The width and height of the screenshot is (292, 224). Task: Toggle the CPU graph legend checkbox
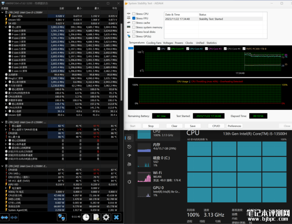click(159, 49)
